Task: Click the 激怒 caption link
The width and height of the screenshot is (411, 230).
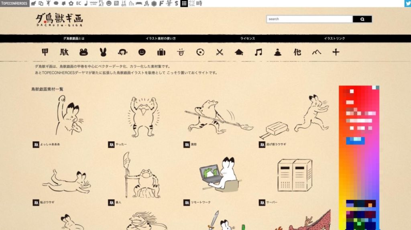Action: pyautogui.click(x=194, y=144)
